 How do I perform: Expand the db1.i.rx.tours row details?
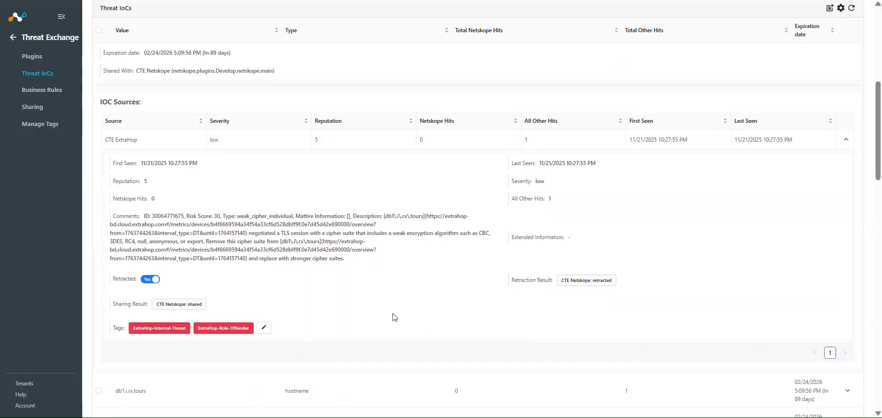[x=848, y=391]
